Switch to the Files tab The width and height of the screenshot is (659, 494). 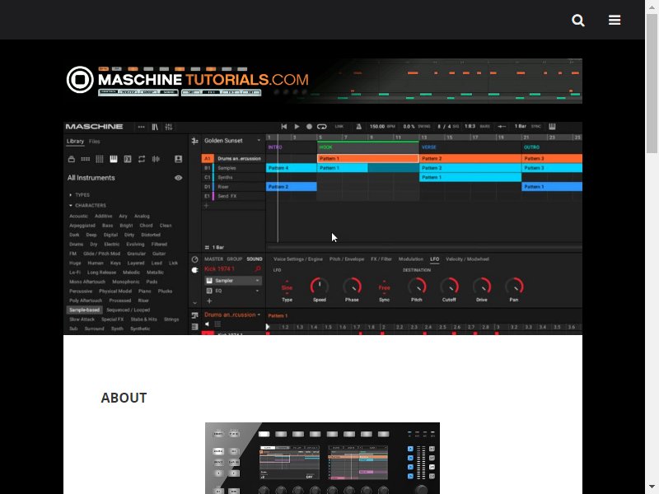point(95,142)
